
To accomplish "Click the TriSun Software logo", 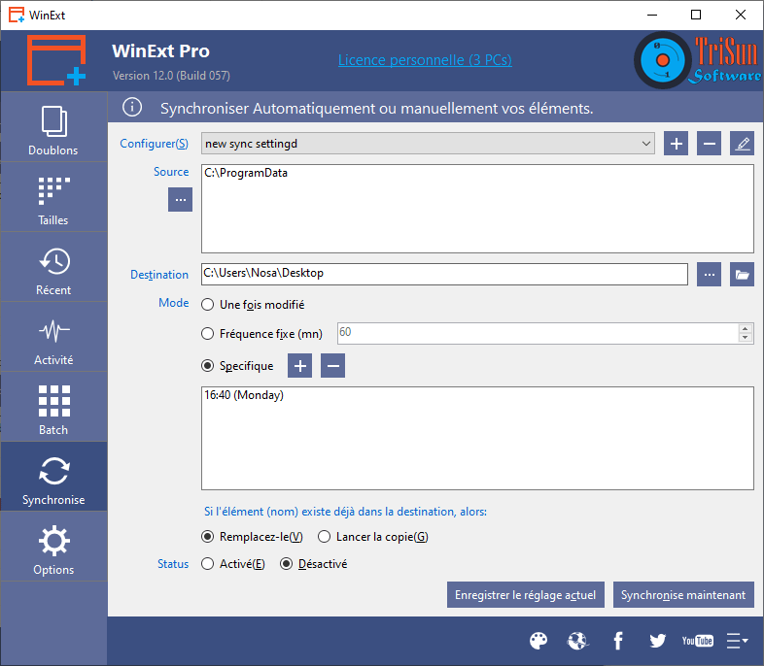I will click(x=697, y=60).
